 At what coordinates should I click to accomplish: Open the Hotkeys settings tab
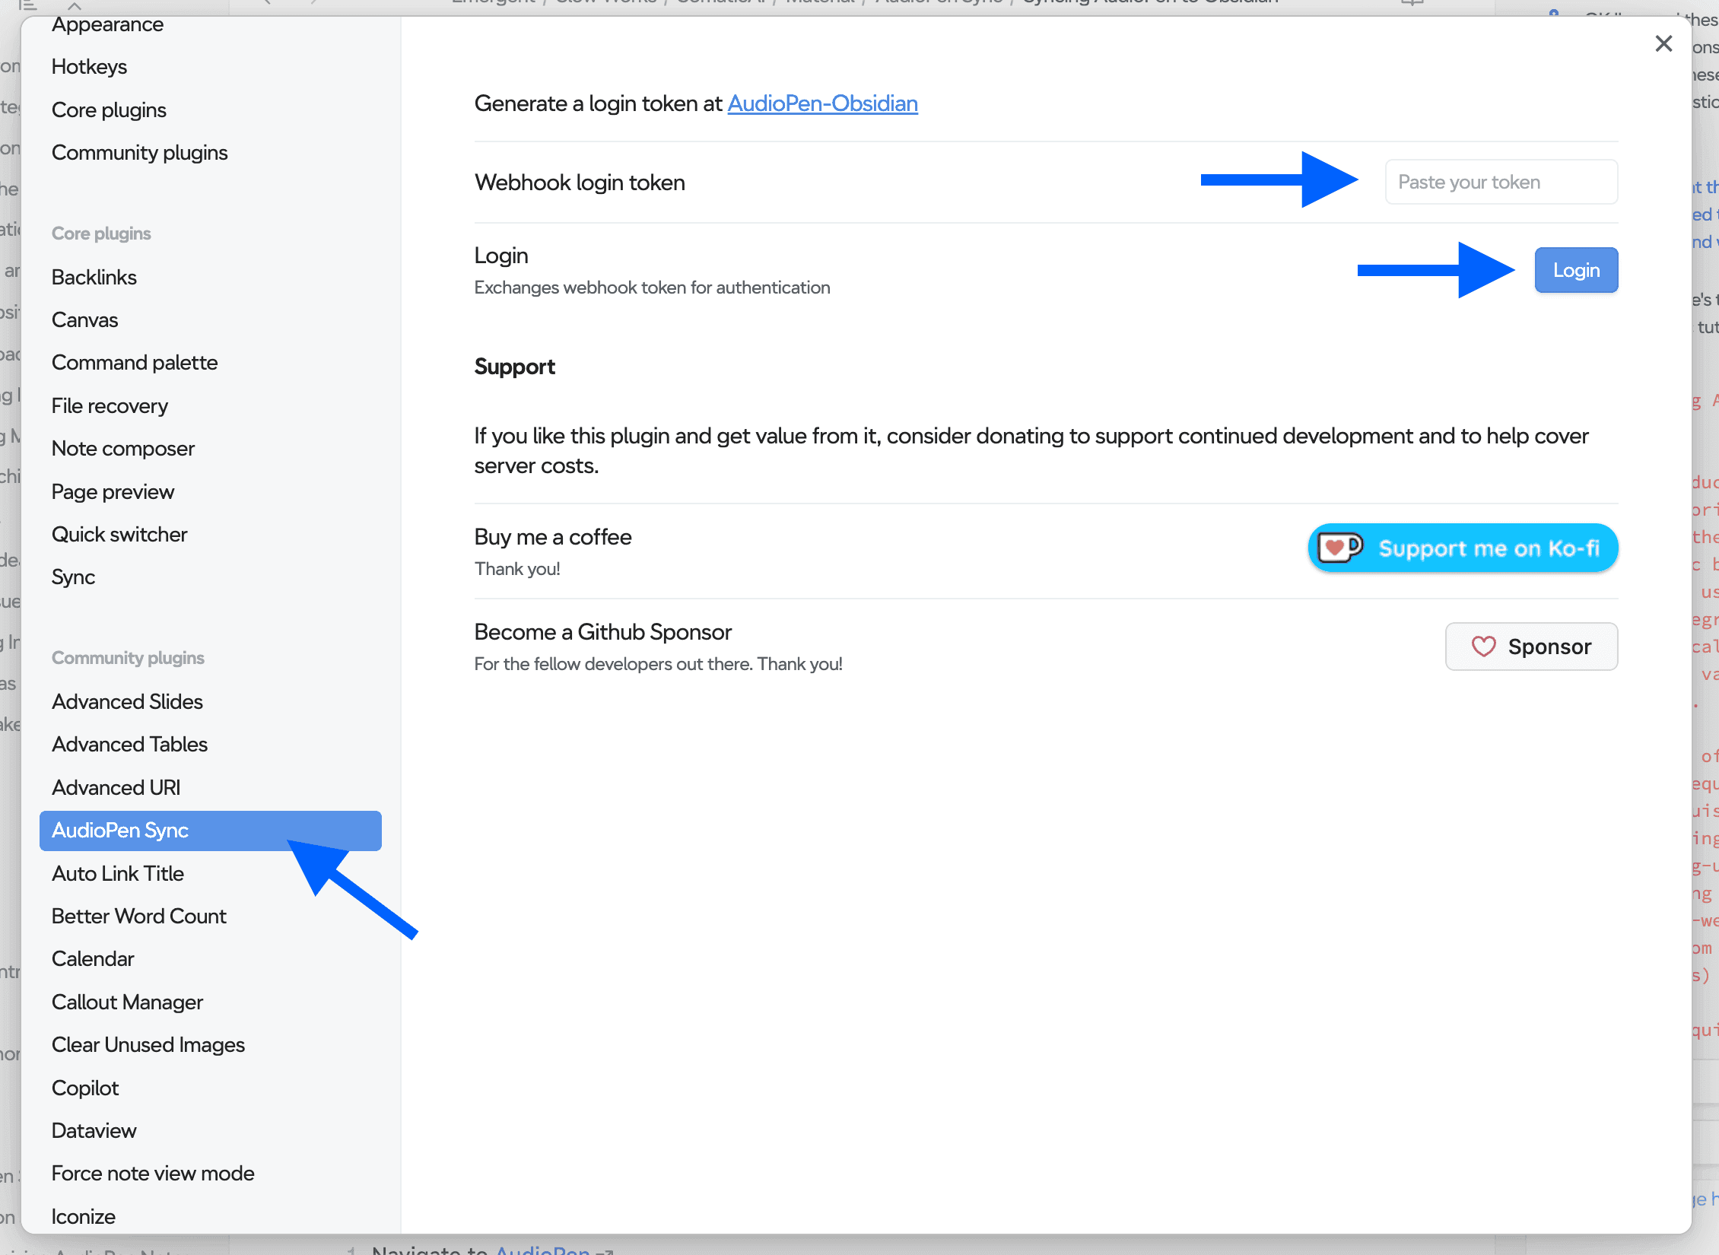(89, 67)
